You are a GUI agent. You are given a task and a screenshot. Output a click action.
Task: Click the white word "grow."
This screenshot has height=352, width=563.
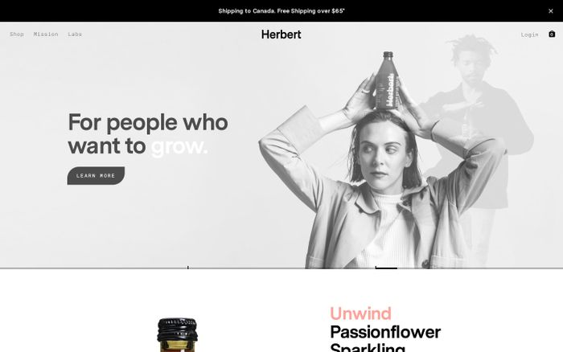coord(179,146)
